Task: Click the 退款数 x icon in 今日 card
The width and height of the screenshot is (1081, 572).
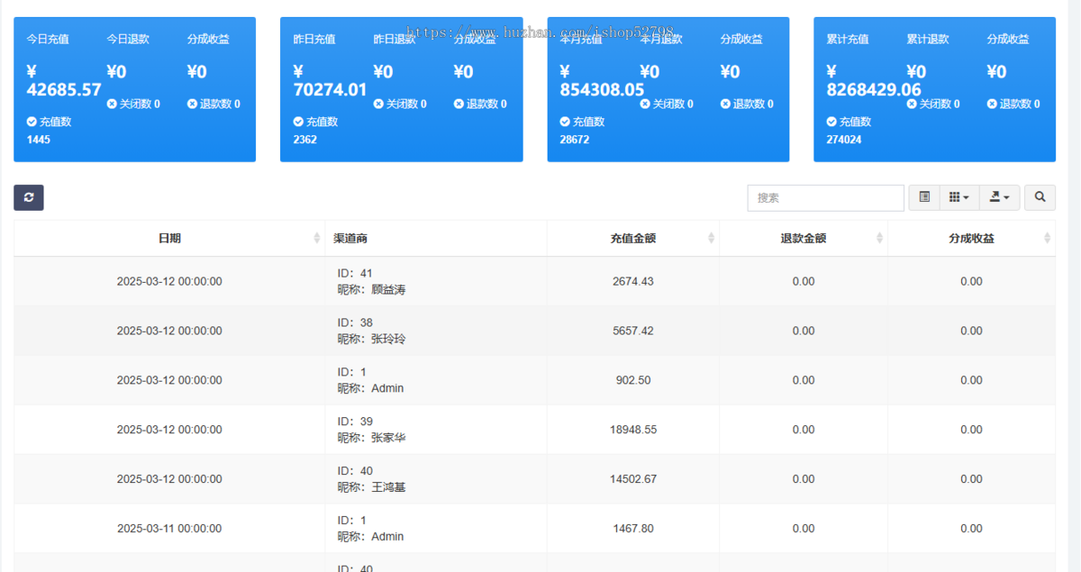Action: [192, 104]
